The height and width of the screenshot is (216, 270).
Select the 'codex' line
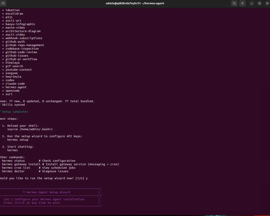(x=8, y=80)
